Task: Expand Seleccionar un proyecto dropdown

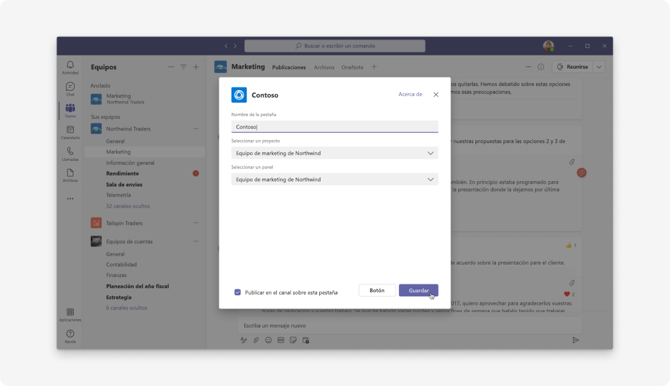Action: tap(335, 153)
